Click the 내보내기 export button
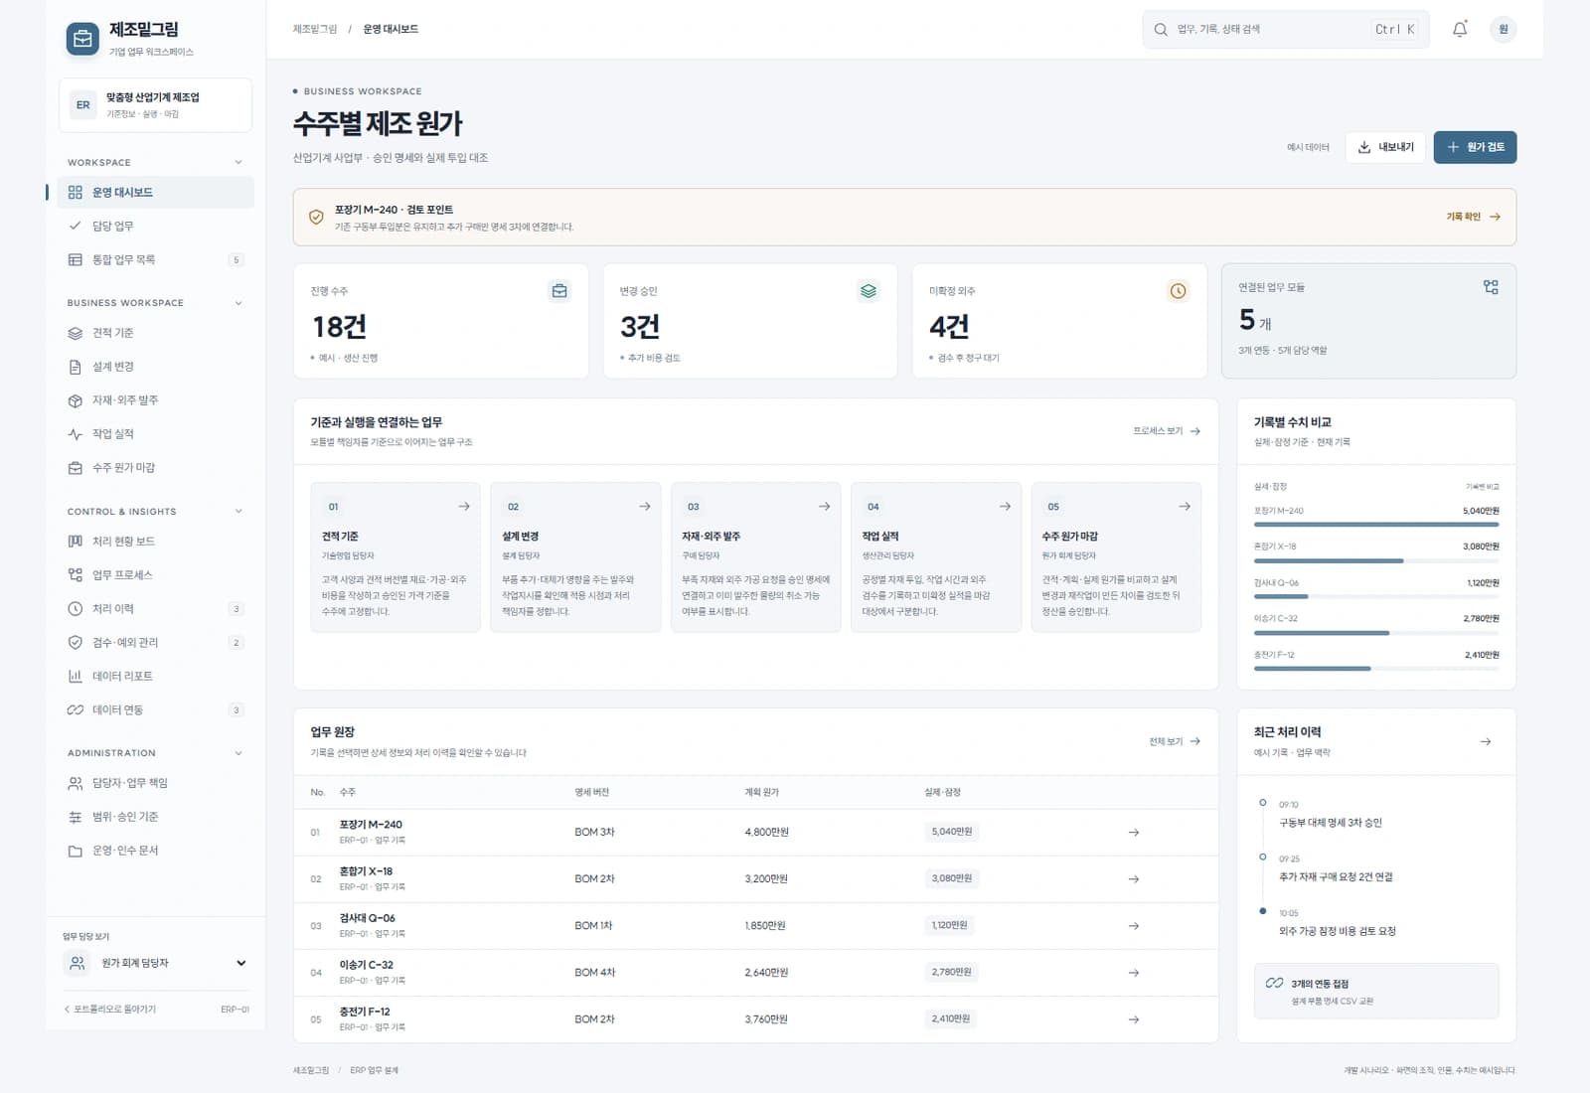The image size is (1590, 1093). [x=1386, y=147]
